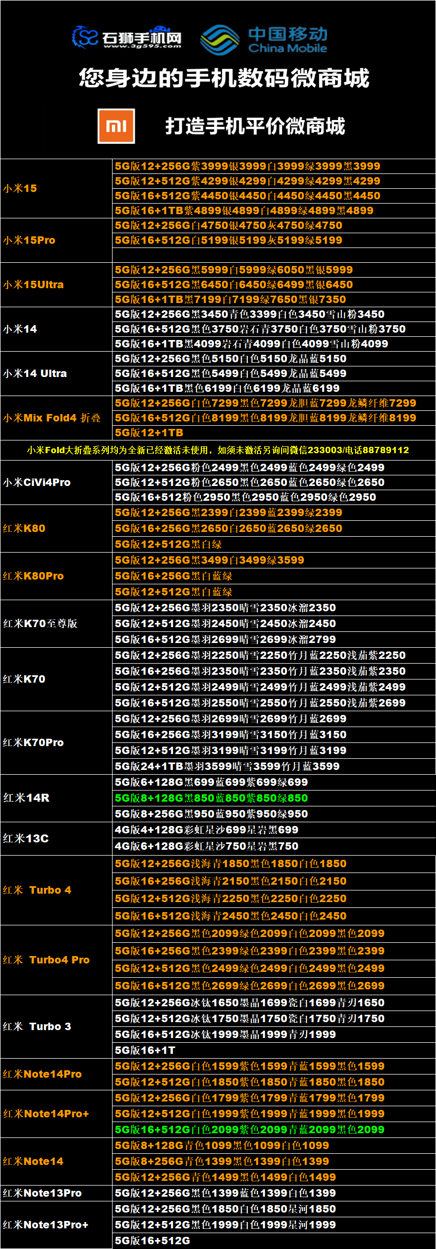Click the orange Xiaomi MI logo
The image size is (436, 1249).
point(116,126)
